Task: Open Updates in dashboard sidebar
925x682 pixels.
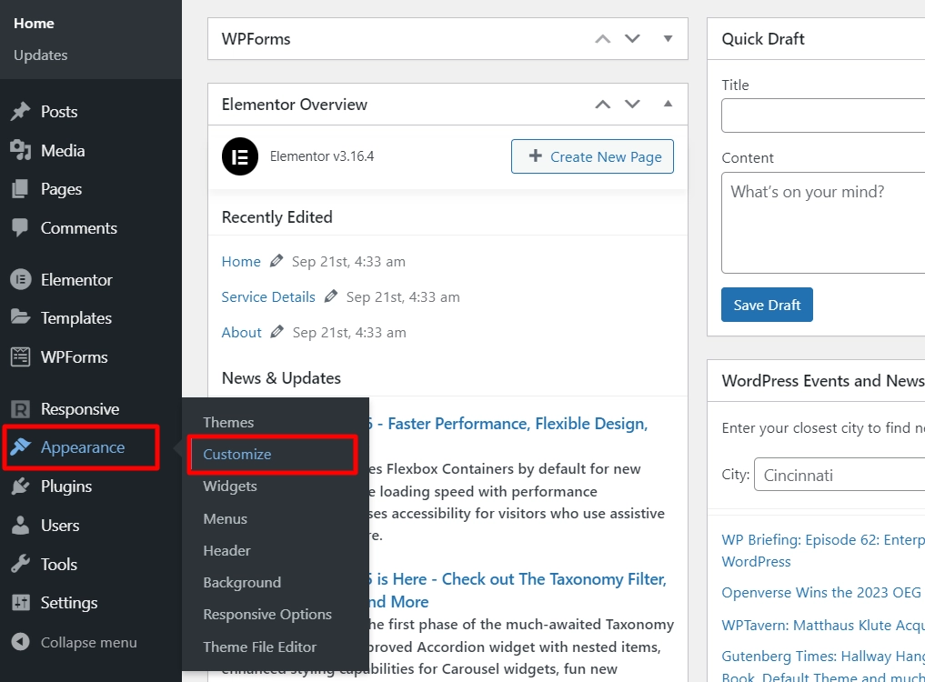Action: click(x=41, y=55)
